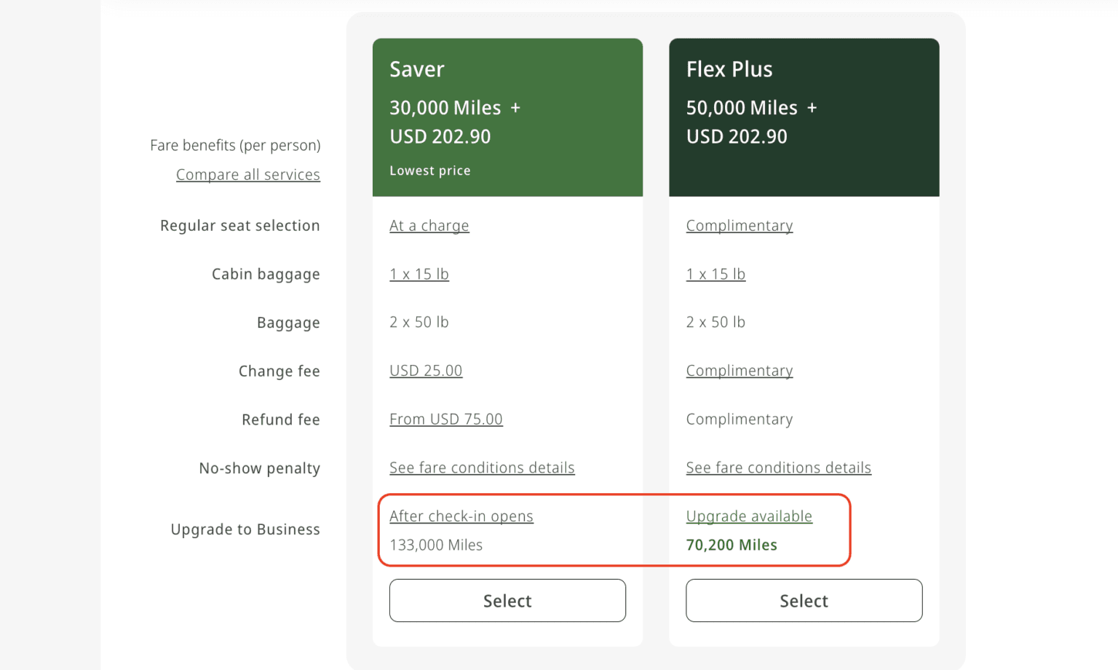Click the "70,200 Miles" upgrade price text

[x=731, y=545]
